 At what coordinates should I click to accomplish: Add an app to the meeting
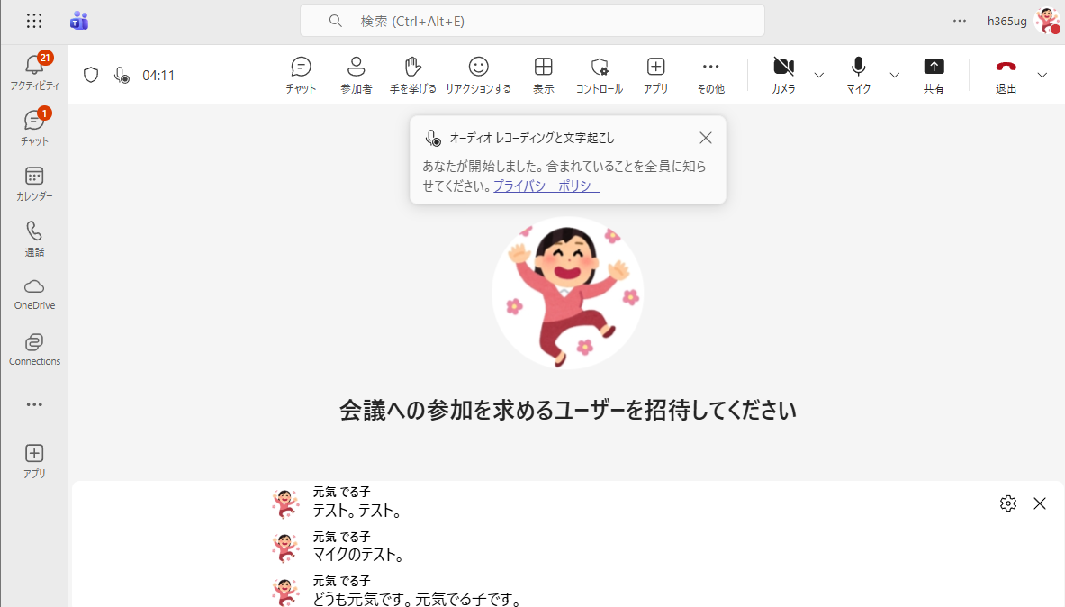coord(655,75)
